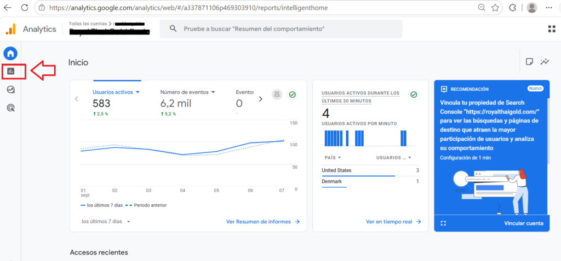The width and height of the screenshot is (561, 261).
Task: Open the USUARIOS column dropdown
Action: point(393,157)
